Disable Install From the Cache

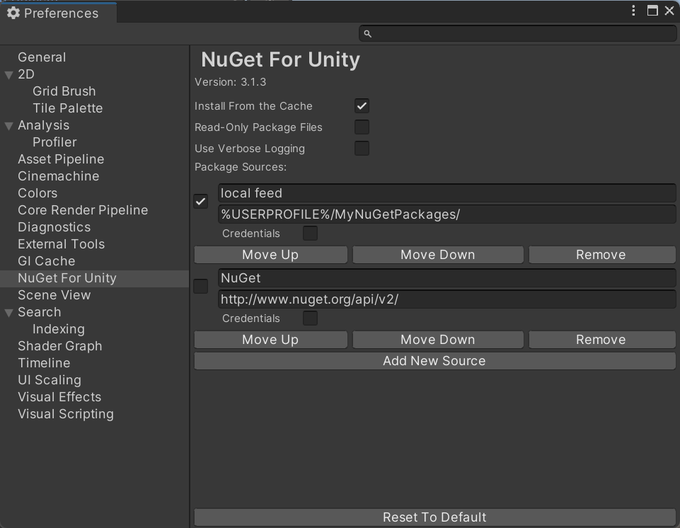(x=362, y=105)
